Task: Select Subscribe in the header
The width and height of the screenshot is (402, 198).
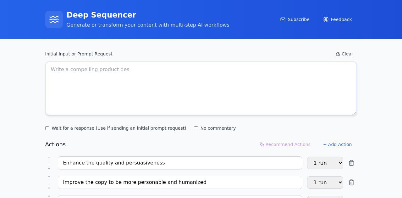Action: [298, 19]
